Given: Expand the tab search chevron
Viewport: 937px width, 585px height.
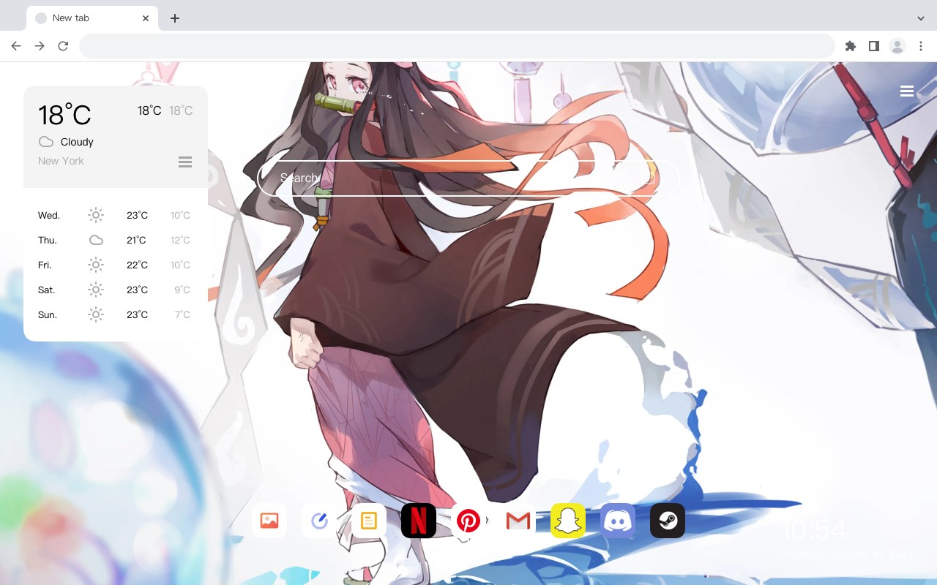Looking at the screenshot, I should pyautogui.click(x=921, y=18).
